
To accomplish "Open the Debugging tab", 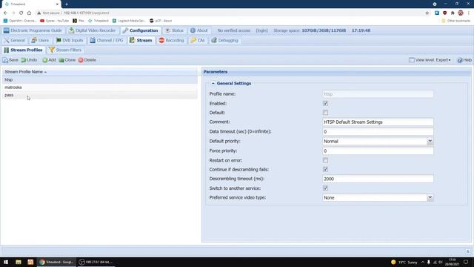I will tap(225, 40).
